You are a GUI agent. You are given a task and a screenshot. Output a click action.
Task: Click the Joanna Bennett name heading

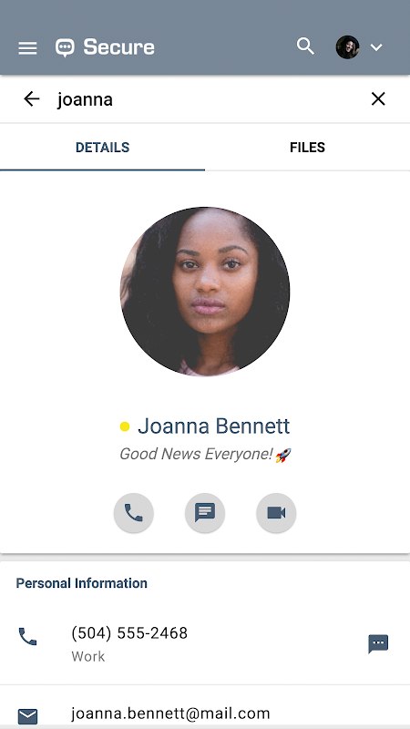tap(214, 426)
